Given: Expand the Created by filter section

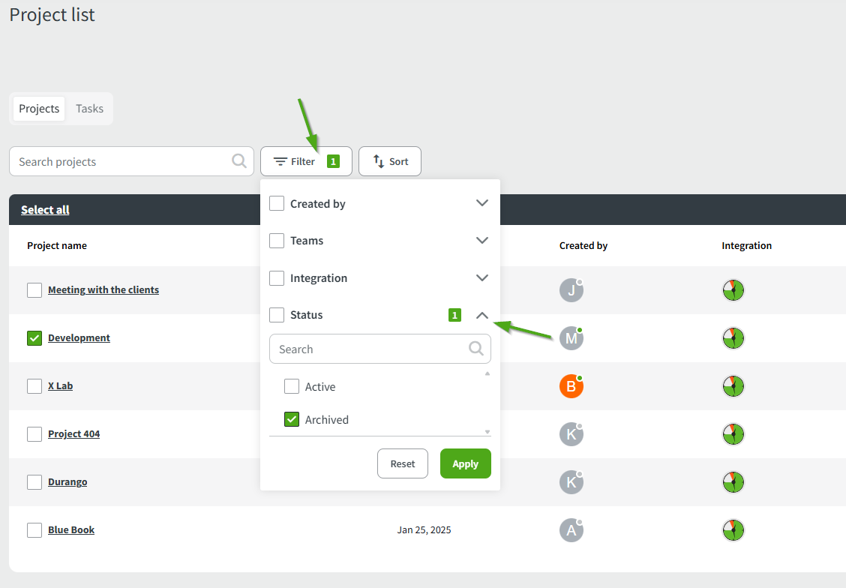Looking at the screenshot, I should pyautogui.click(x=482, y=203).
